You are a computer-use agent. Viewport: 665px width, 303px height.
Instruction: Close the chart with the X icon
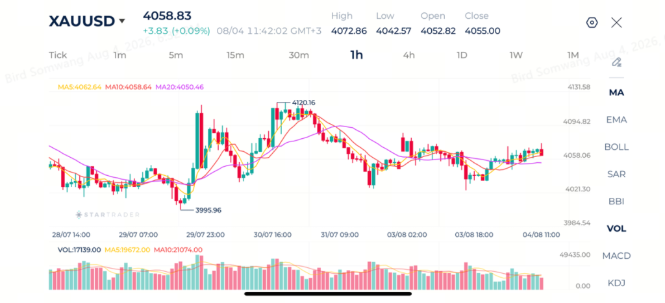[x=616, y=23]
